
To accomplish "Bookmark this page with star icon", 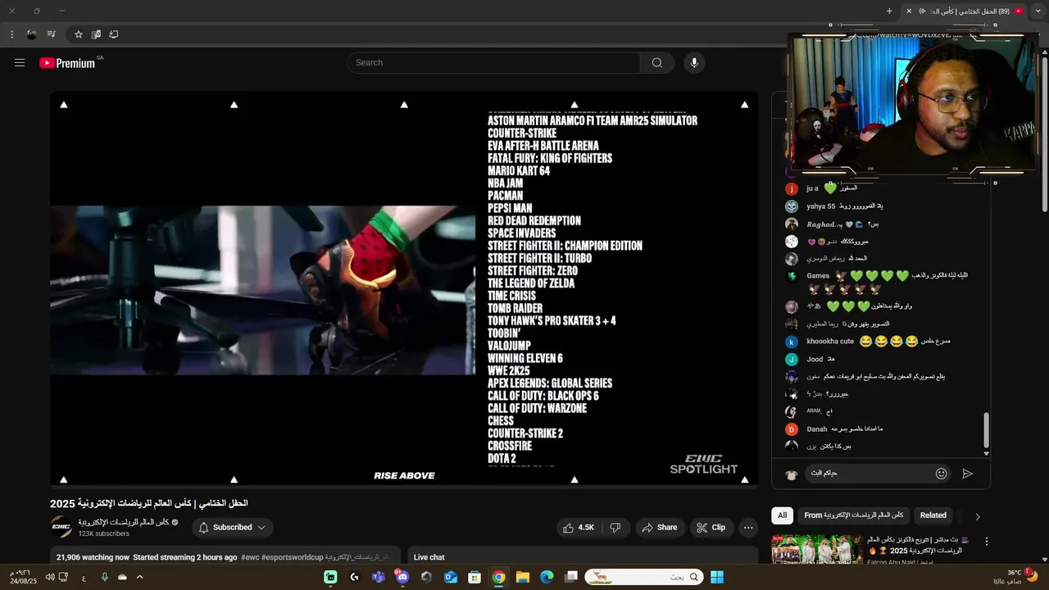I will click(79, 34).
